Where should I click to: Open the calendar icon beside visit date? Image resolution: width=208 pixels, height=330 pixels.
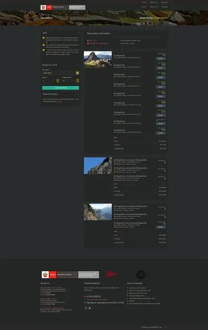point(77,73)
